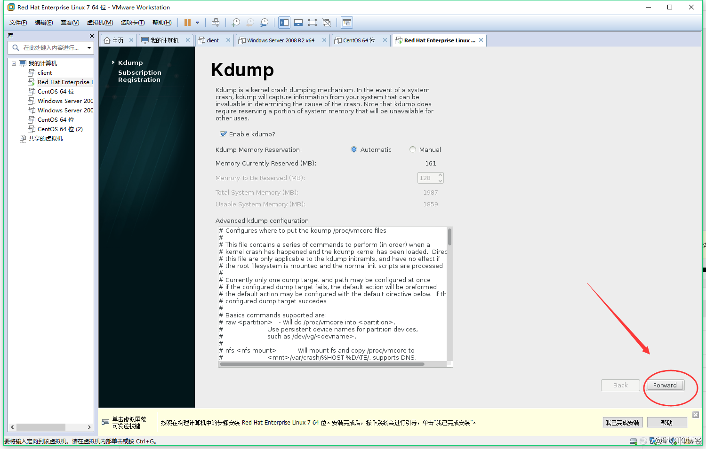The width and height of the screenshot is (706, 449).
Task: Select Automatic memory reservation
Action: click(354, 150)
